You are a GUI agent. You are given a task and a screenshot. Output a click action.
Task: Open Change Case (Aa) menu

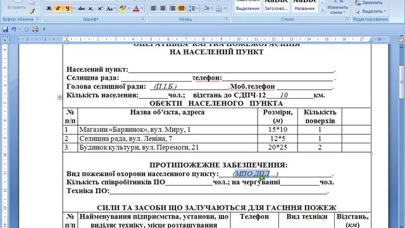pos(111,8)
